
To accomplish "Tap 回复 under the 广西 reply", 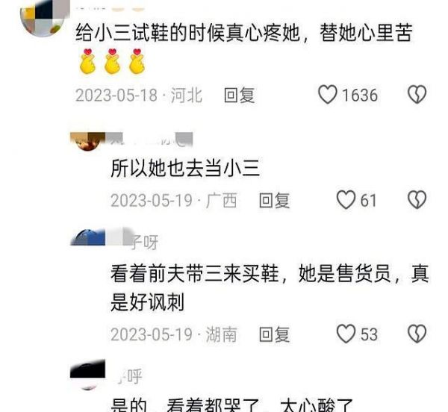I will click(x=274, y=201).
